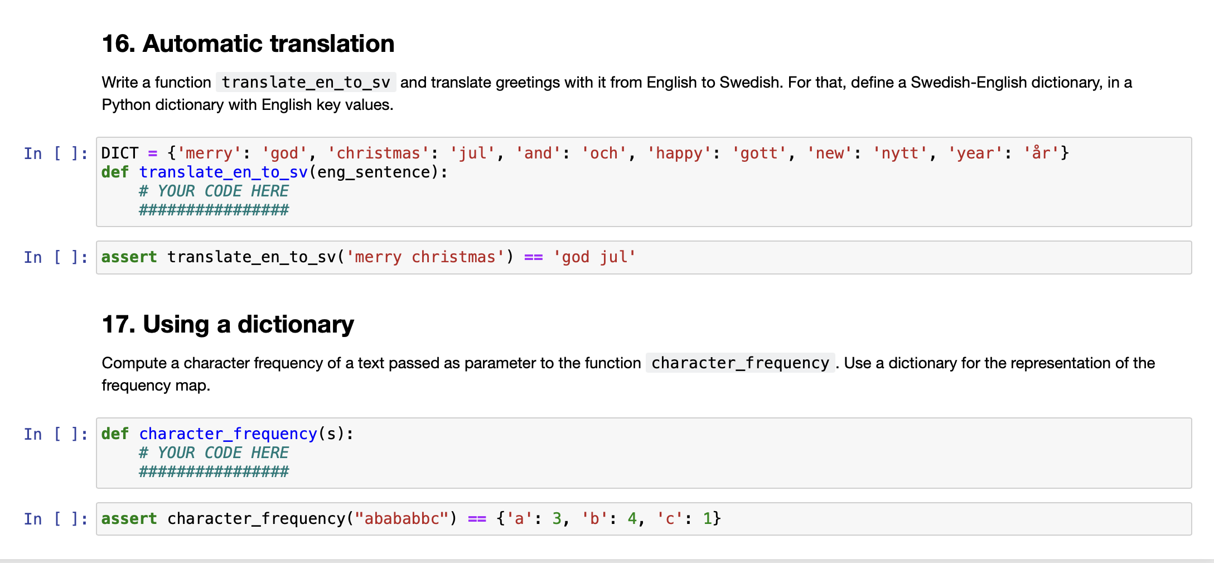Select the In [ ] prompt beside def character_frequency
This screenshot has height=563, width=1214.
tap(56, 434)
